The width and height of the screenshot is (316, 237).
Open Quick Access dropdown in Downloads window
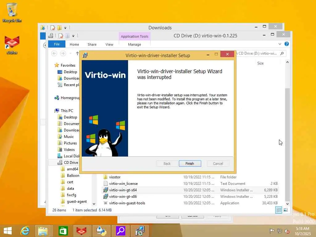point(65,28)
